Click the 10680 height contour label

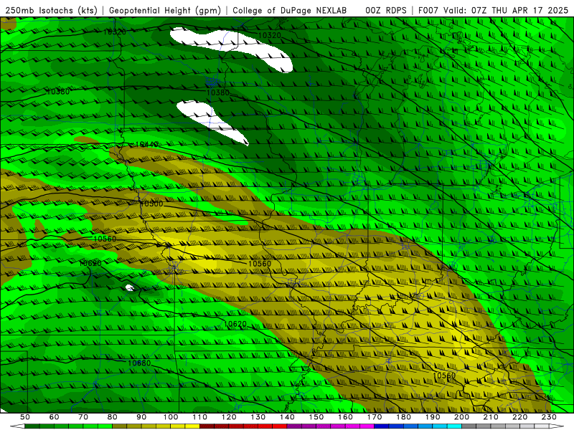(139, 363)
